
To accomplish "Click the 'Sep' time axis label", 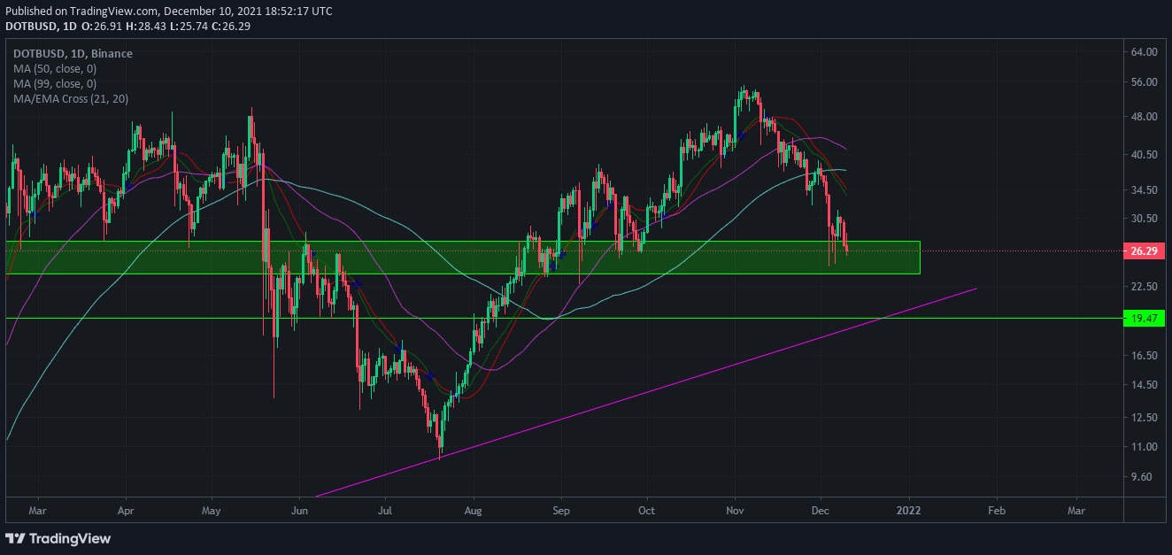I will [x=560, y=511].
